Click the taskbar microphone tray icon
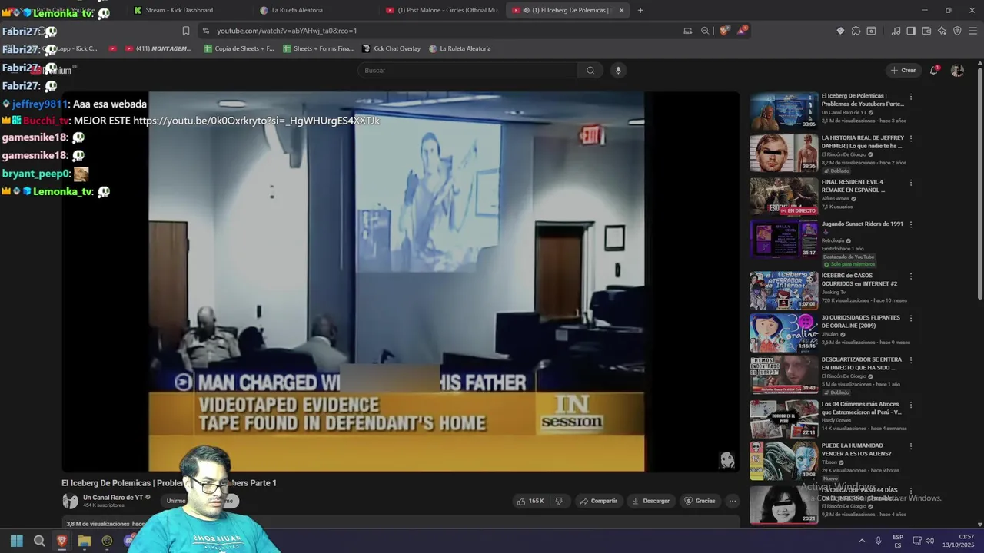 [878, 541]
